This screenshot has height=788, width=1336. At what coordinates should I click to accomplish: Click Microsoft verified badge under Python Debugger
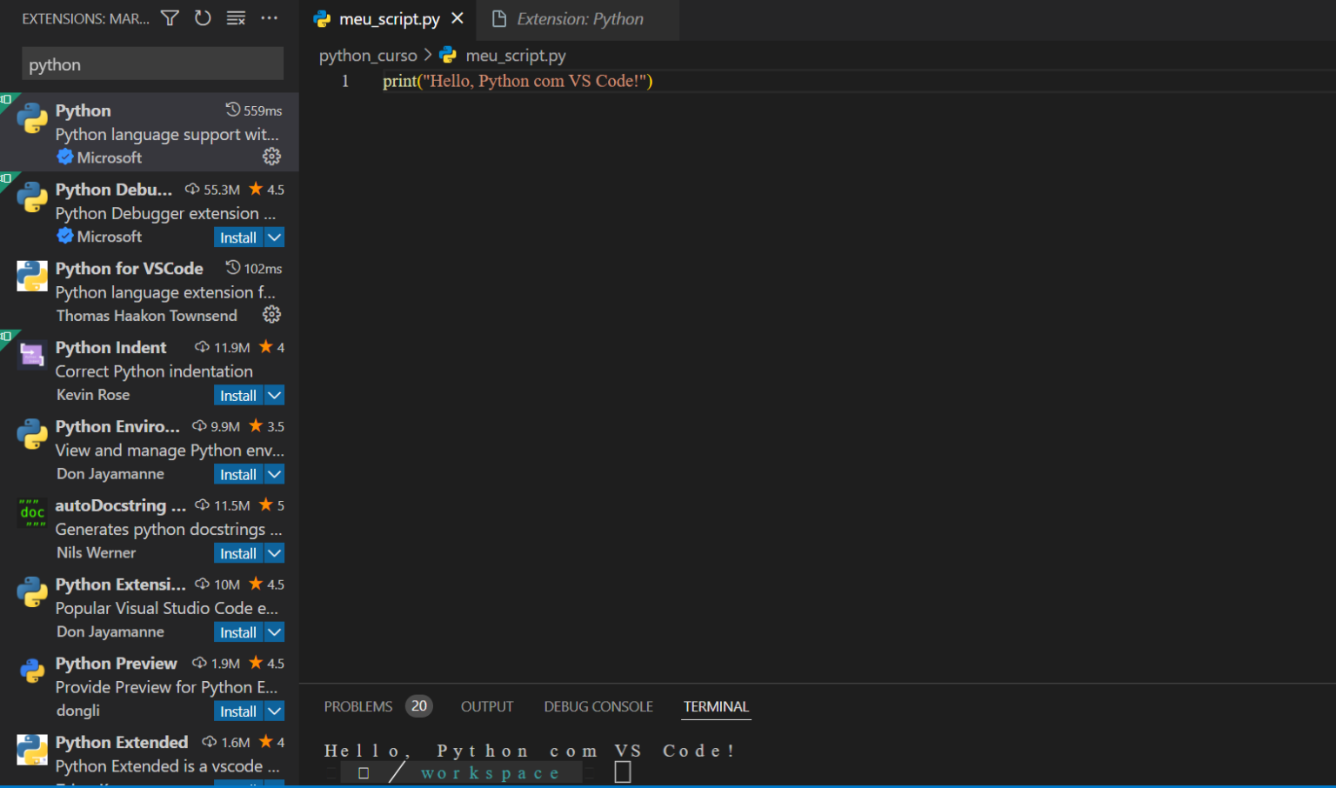(65, 236)
